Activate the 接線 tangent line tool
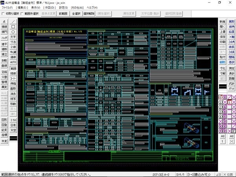Screen dimensions: 236x177 [4, 27]
